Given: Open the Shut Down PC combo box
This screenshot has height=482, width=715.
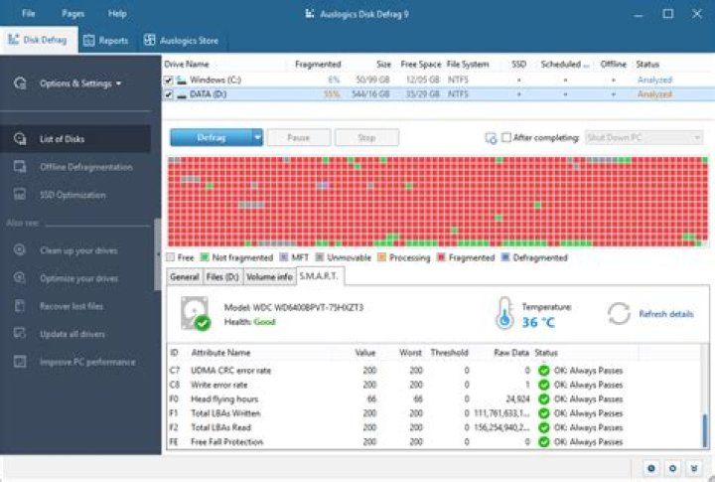Looking at the screenshot, I should pos(643,137).
